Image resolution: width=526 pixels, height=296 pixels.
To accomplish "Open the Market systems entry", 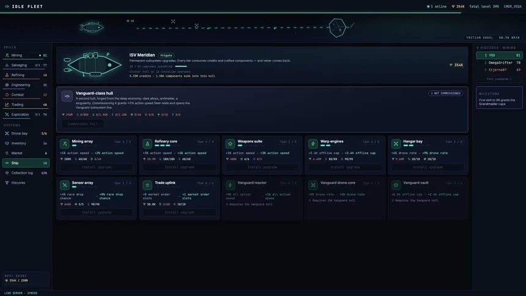I will pyautogui.click(x=26, y=153).
